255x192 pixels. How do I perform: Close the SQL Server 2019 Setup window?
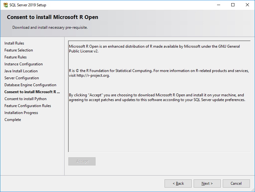click(247, 5)
